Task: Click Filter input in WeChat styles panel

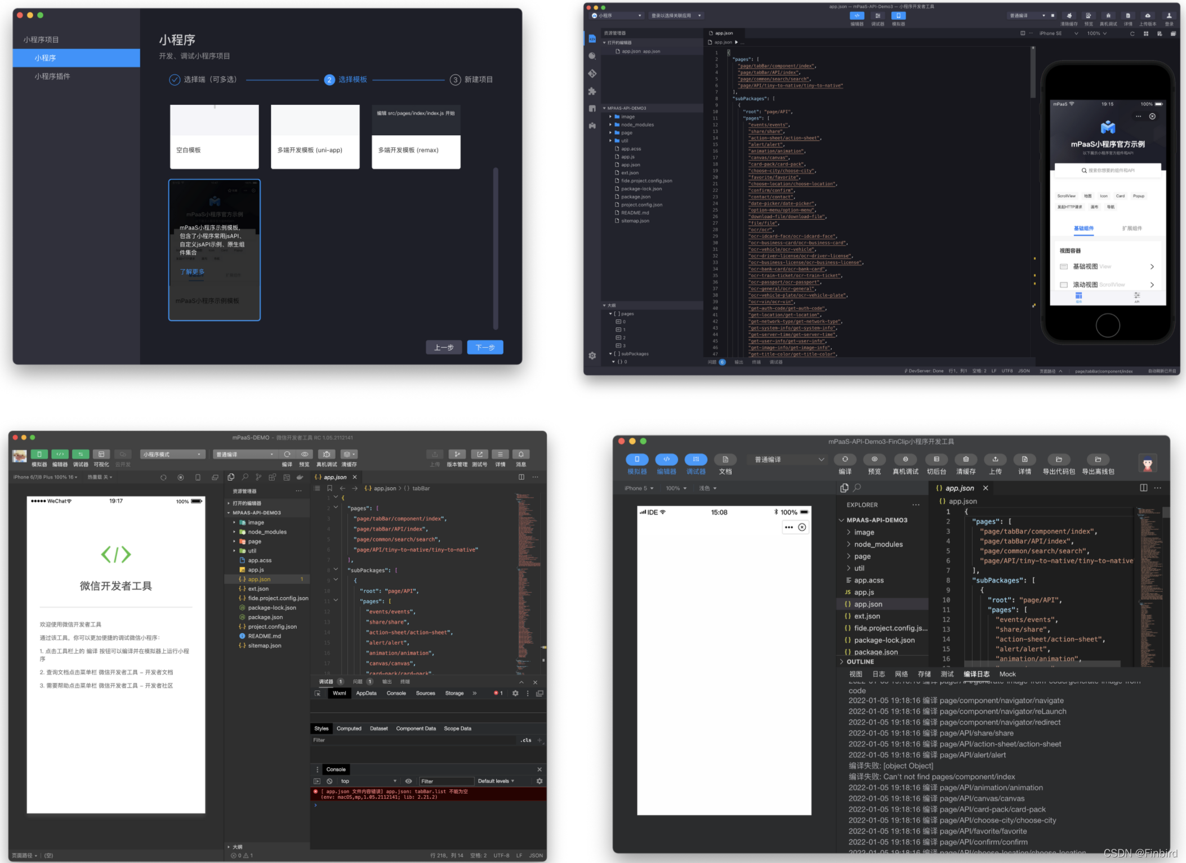Action: point(414,740)
